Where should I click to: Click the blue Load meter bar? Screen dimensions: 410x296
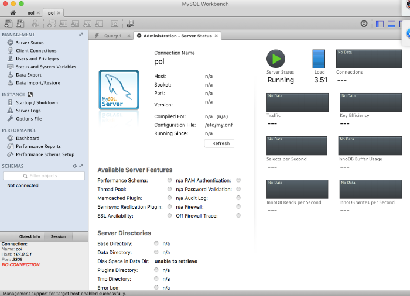click(319, 58)
